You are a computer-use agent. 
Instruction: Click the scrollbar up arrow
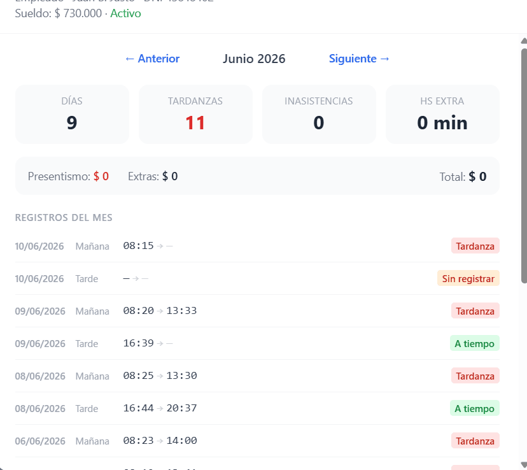[524, 41]
